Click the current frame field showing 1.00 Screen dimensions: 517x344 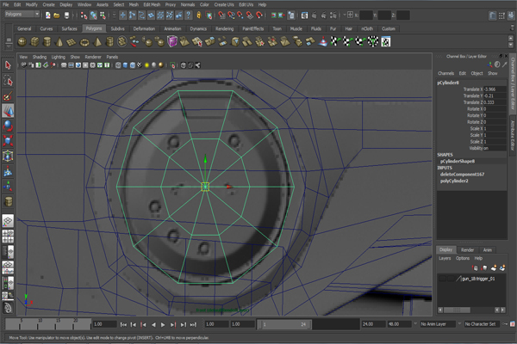pos(104,324)
